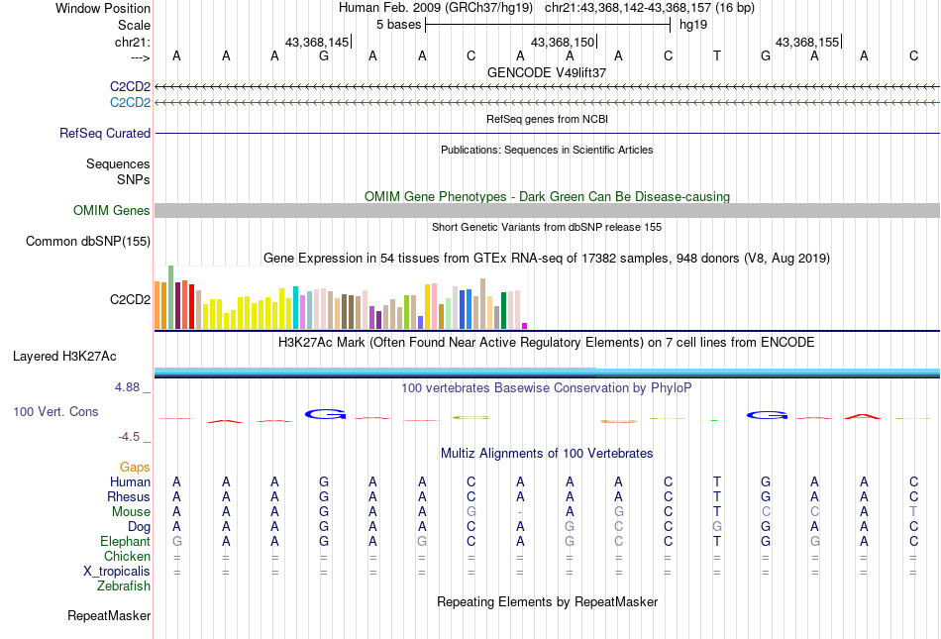941x639 pixels.
Task: Click the OMIM Gene Phenotypes green title
Action: click(548, 197)
